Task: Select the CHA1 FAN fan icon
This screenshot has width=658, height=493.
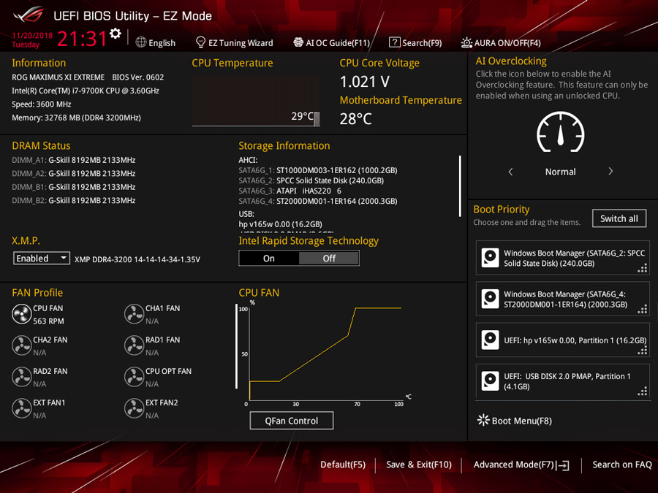Action: [x=135, y=314]
